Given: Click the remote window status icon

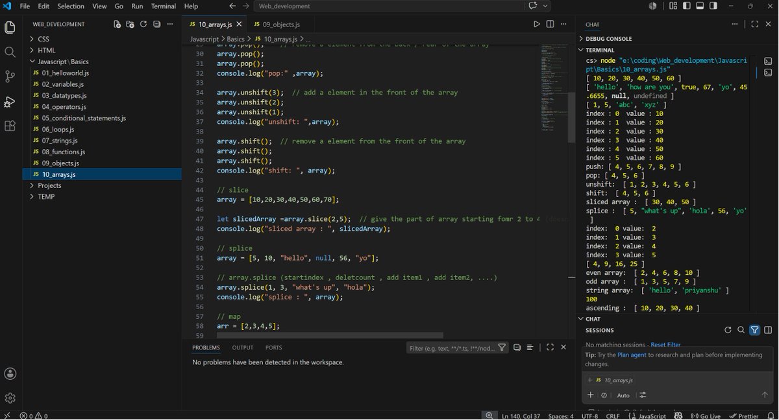Looking at the screenshot, I should pos(7,415).
